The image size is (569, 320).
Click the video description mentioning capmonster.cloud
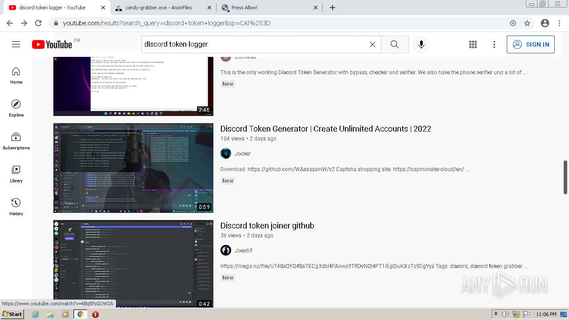(x=345, y=169)
